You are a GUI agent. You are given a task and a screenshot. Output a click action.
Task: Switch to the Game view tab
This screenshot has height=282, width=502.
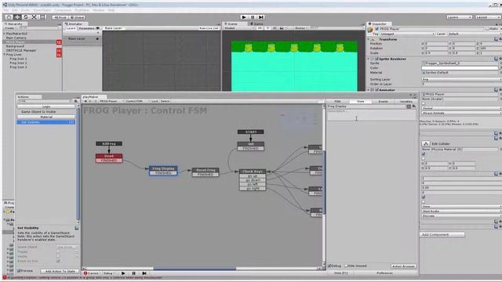tap(256, 24)
